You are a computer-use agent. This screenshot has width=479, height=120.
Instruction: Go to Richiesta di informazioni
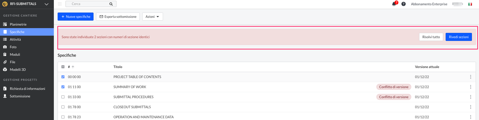27,89
